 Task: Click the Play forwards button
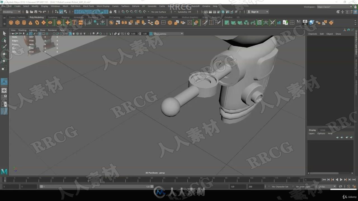341,180
